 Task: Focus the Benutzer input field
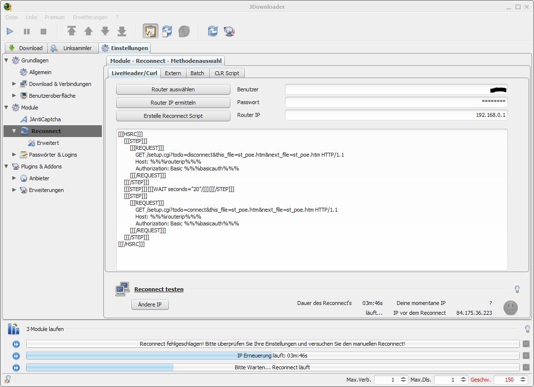pos(396,90)
